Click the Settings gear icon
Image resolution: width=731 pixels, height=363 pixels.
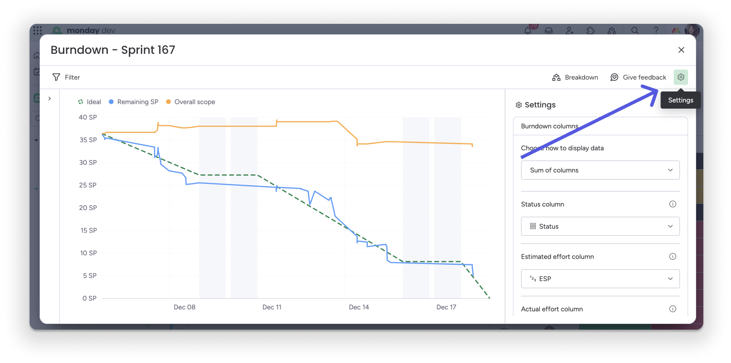click(x=680, y=77)
